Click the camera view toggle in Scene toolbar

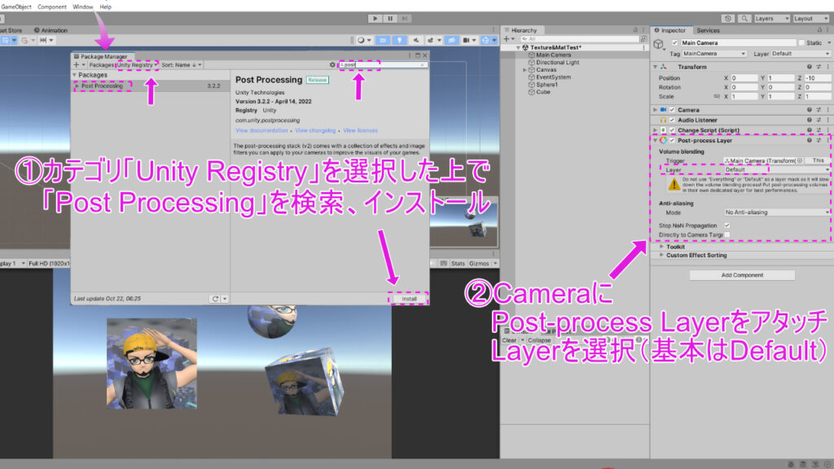point(467,40)
